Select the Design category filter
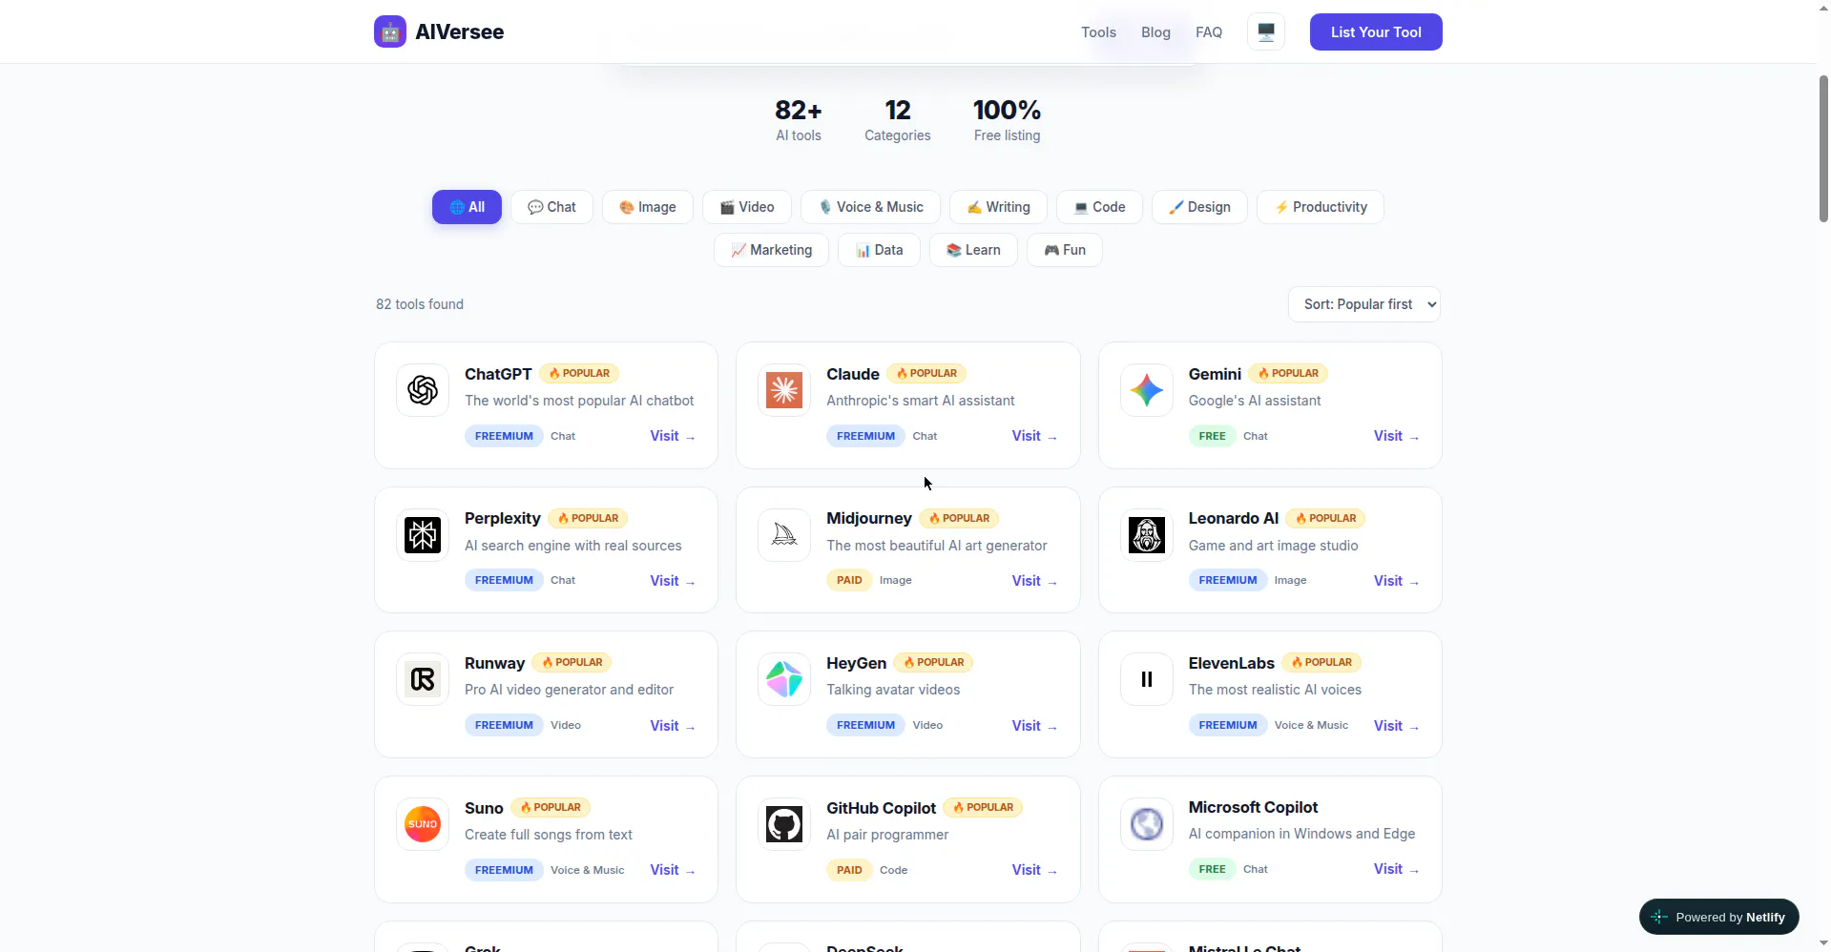Image resolution: width=1831 pixels, height=952 pixels. pyautogui.click(x=1199, y=207)
